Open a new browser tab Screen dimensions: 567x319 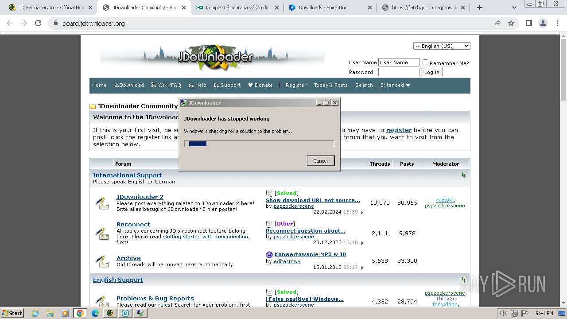click(x=479, y=8)
